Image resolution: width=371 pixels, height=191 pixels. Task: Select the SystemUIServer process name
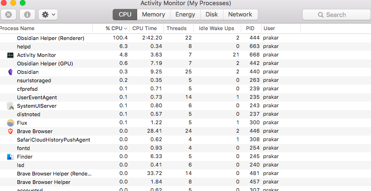coord(37,106)
